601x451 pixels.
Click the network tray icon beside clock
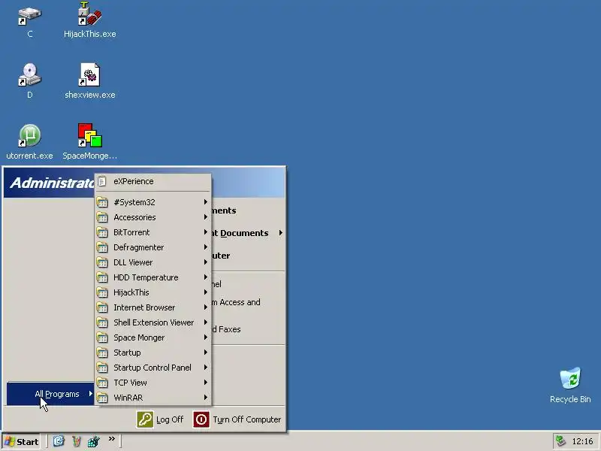(560, 441)
